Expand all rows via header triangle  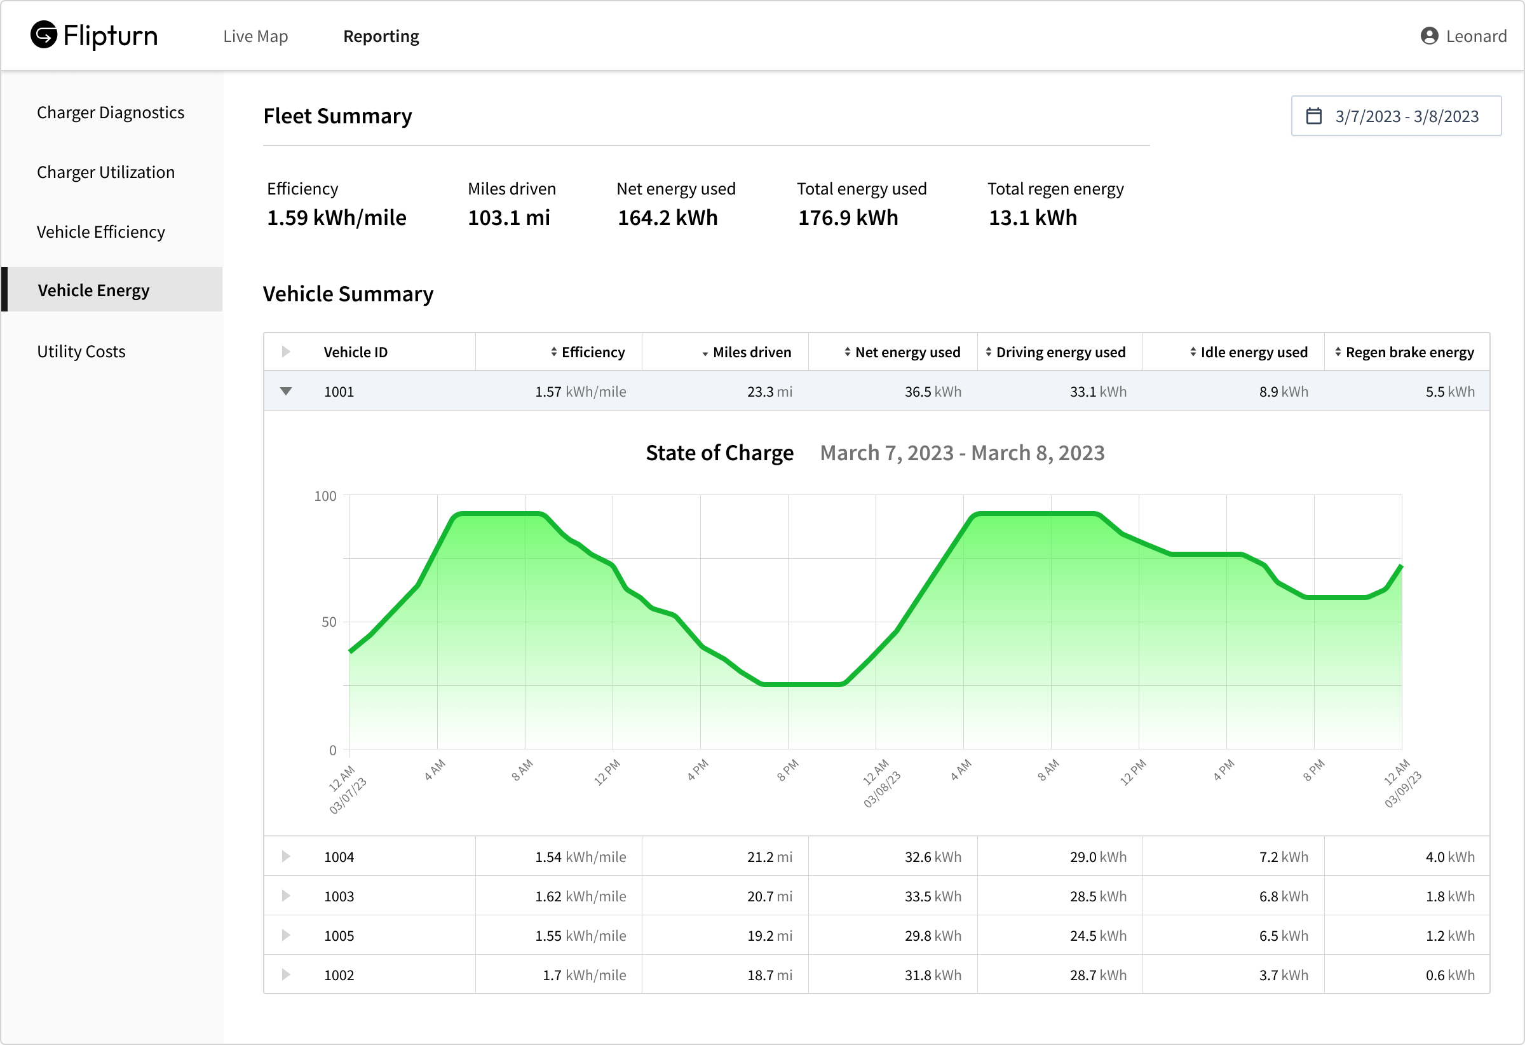[285, 352]
